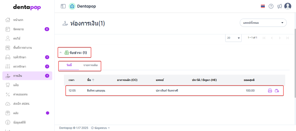Open the rows-per-page dropdown showing 20

pyautogui.click(x=234, y=38)
